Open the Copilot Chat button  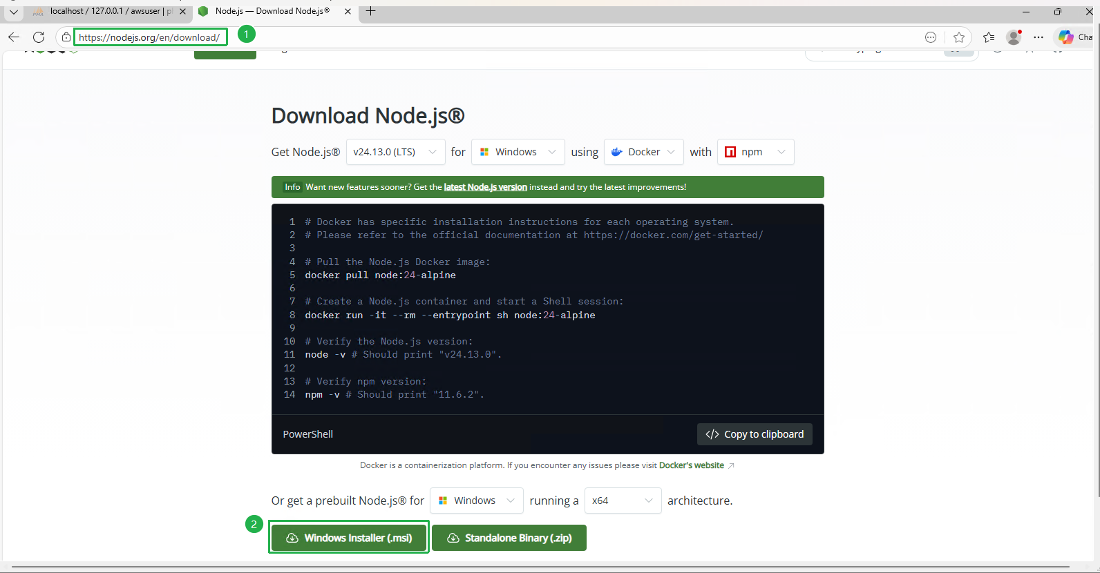click(1075, 37)
